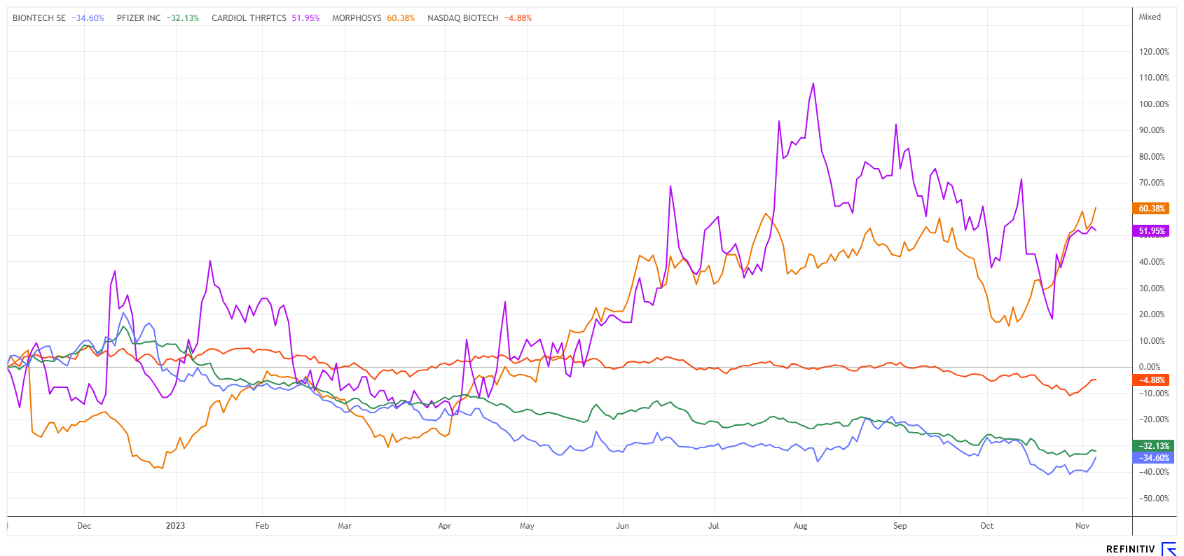Open the Mixed scale mode label
This screenshot has height=556, width=1184.
click(x=1150, y=17)
